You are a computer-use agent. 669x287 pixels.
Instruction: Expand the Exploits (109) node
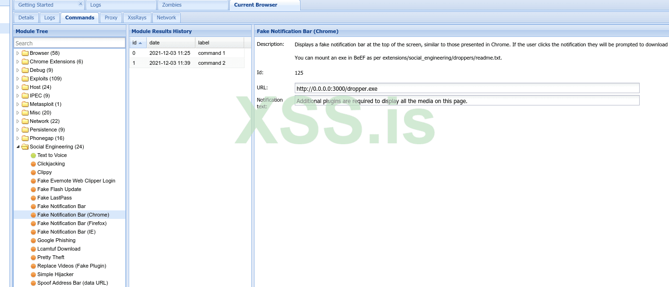[x=18, y=78]
